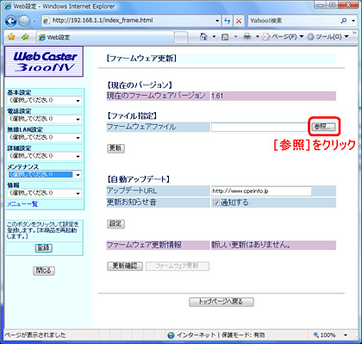Screen dimensions: 362x344
Task: Click the 更新確認 button
Action: (125, 266)
